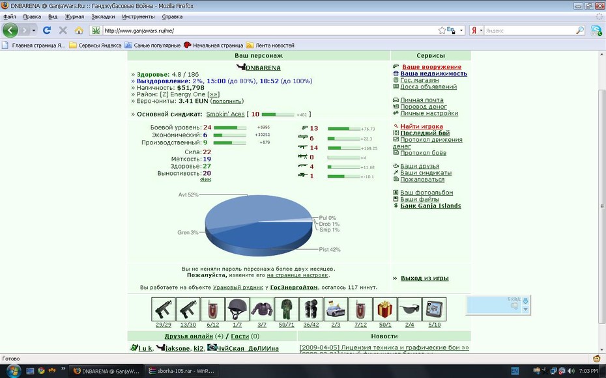The height and width of the screenshot is (378, 606).
Task: Open the Закладки menu
Action: point(103,16)
